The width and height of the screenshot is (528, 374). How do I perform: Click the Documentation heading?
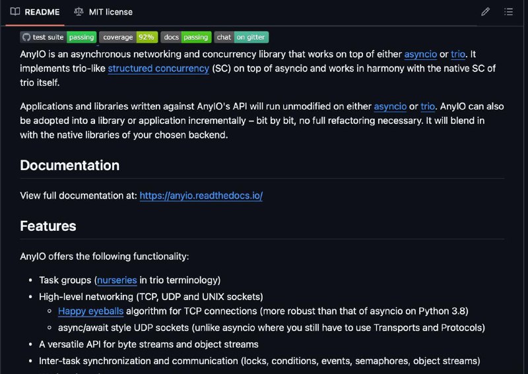(x=70, y=166)
